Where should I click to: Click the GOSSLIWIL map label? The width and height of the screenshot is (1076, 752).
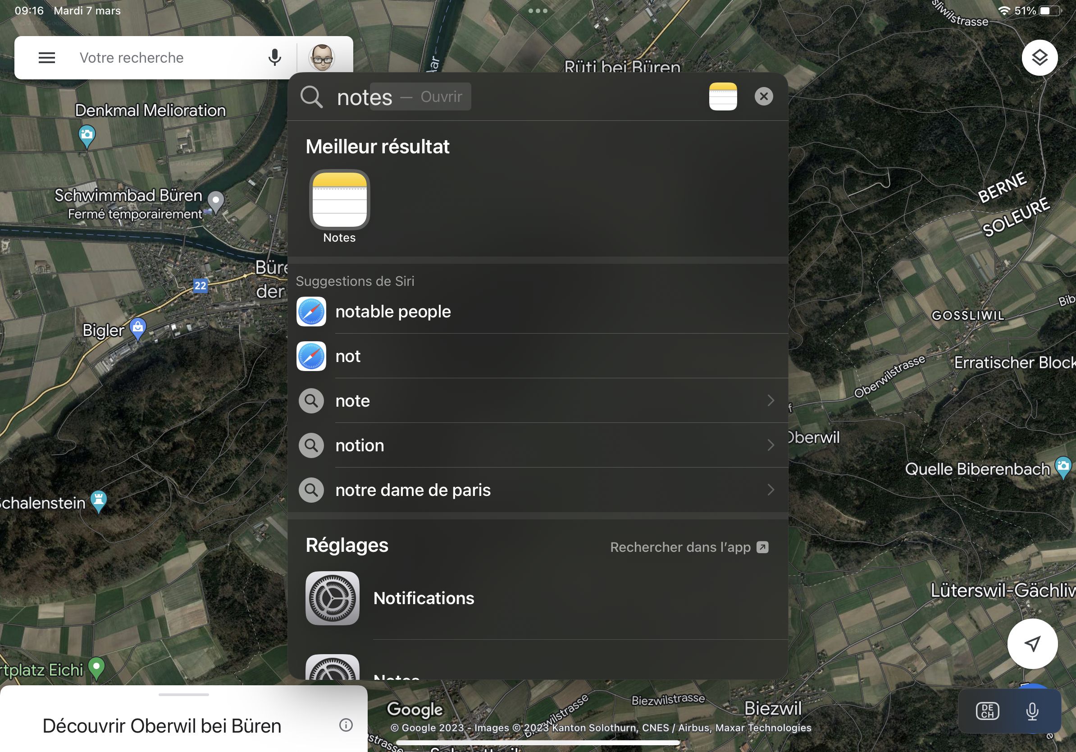pyautogui.click(x=968, y=316)
